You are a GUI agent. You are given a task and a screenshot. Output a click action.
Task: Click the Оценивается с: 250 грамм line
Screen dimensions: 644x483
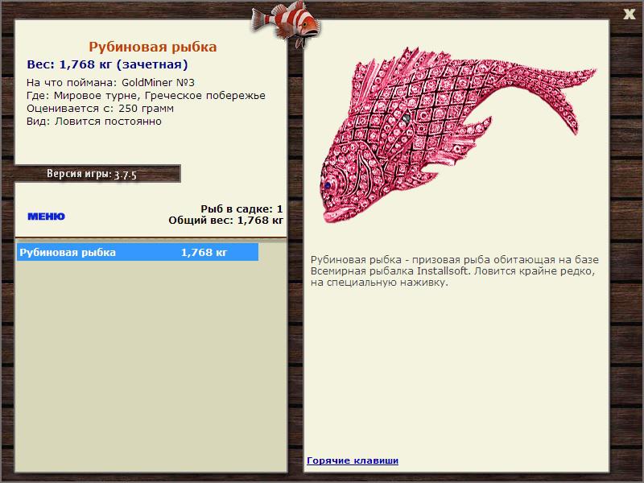coord(100,109)
